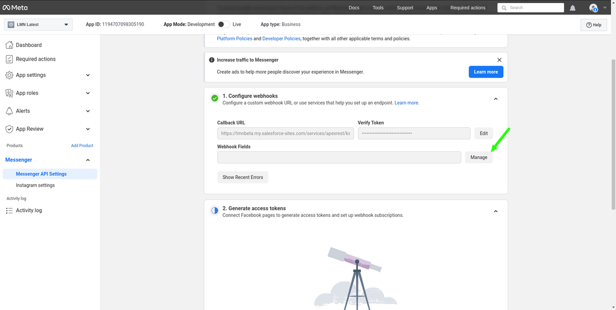Open Required actions in top navigation

click(x=468, y=8)
